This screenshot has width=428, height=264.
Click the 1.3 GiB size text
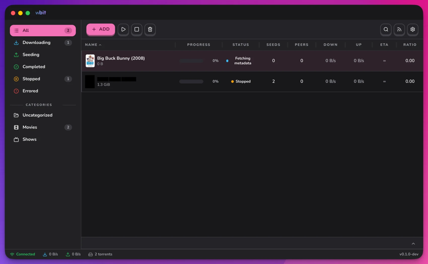(x=103, y=85)
